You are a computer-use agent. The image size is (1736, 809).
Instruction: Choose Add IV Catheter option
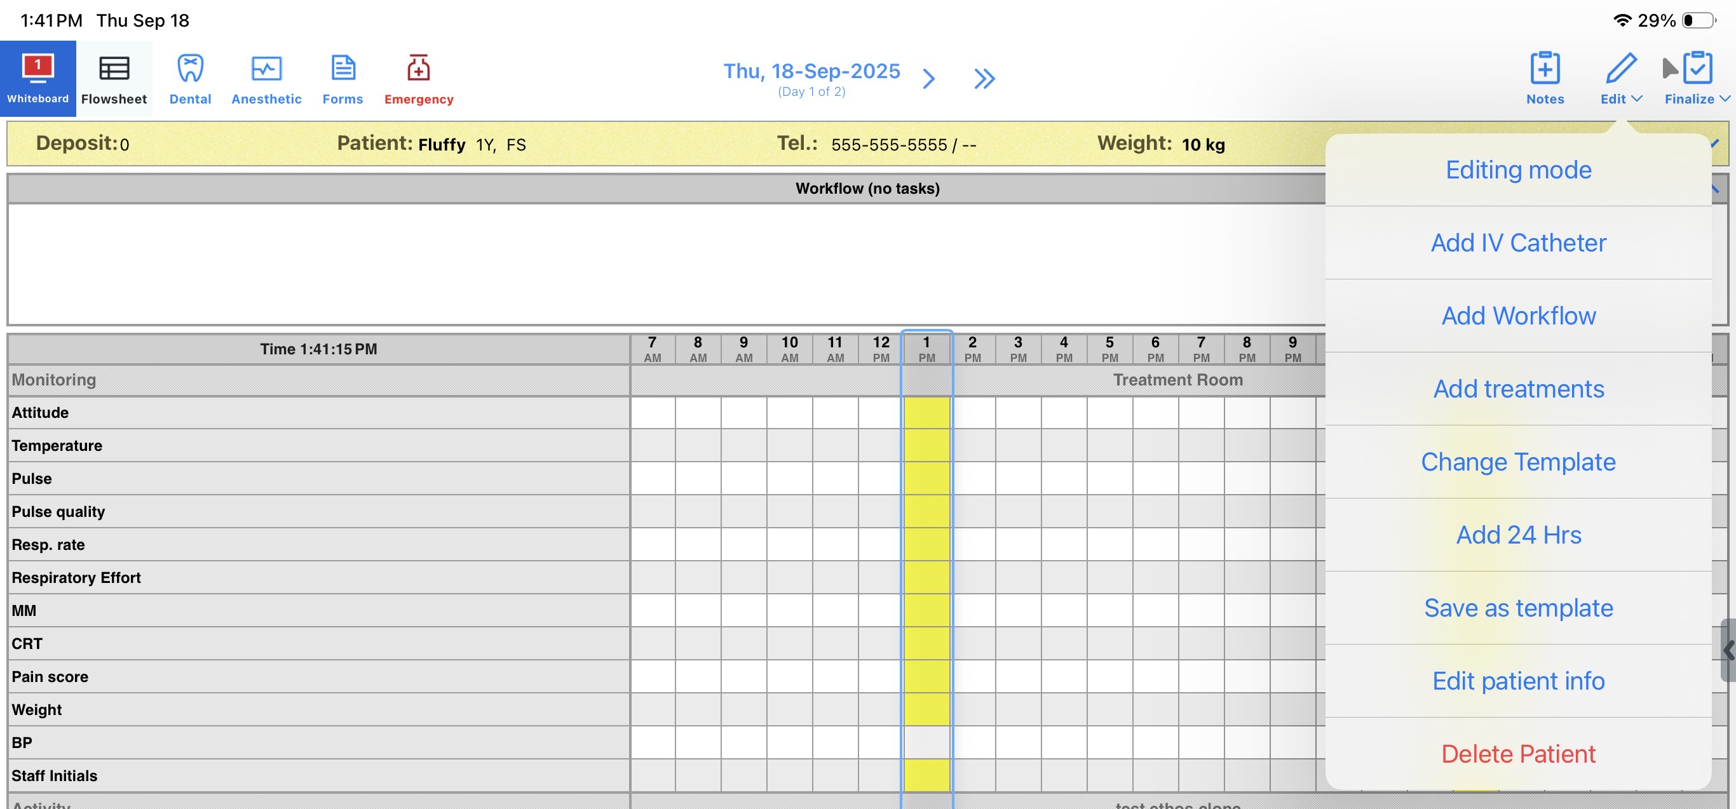click(1517, 243)
